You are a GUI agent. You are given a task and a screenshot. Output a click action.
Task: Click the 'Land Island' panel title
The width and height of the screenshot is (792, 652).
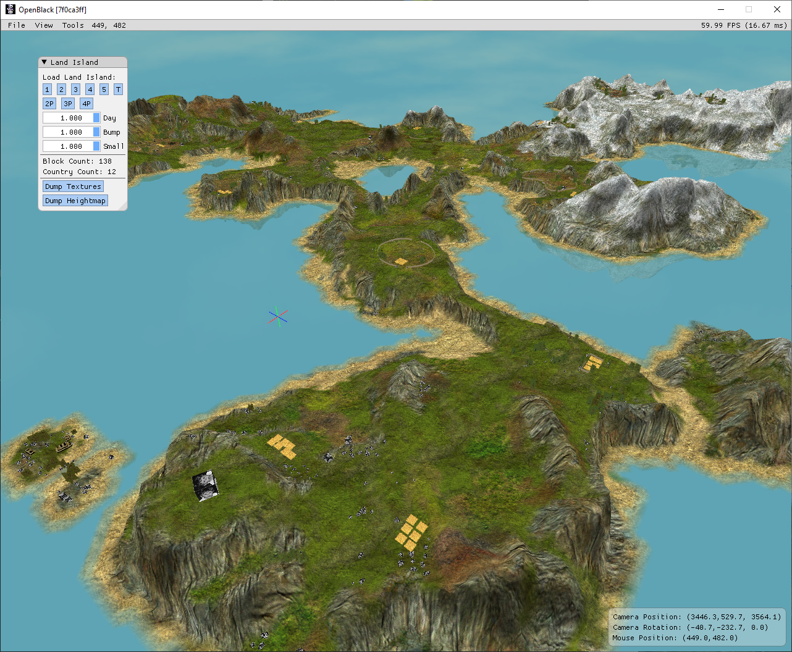tap(74, 62)
